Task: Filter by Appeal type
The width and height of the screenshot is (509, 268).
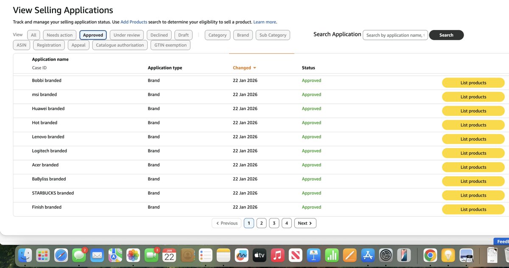Action: 78,45
